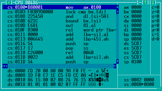Screen dimensions: 162x91
Task: Select the line cs:010D out 81,al
Action: (x=59, y=25)
